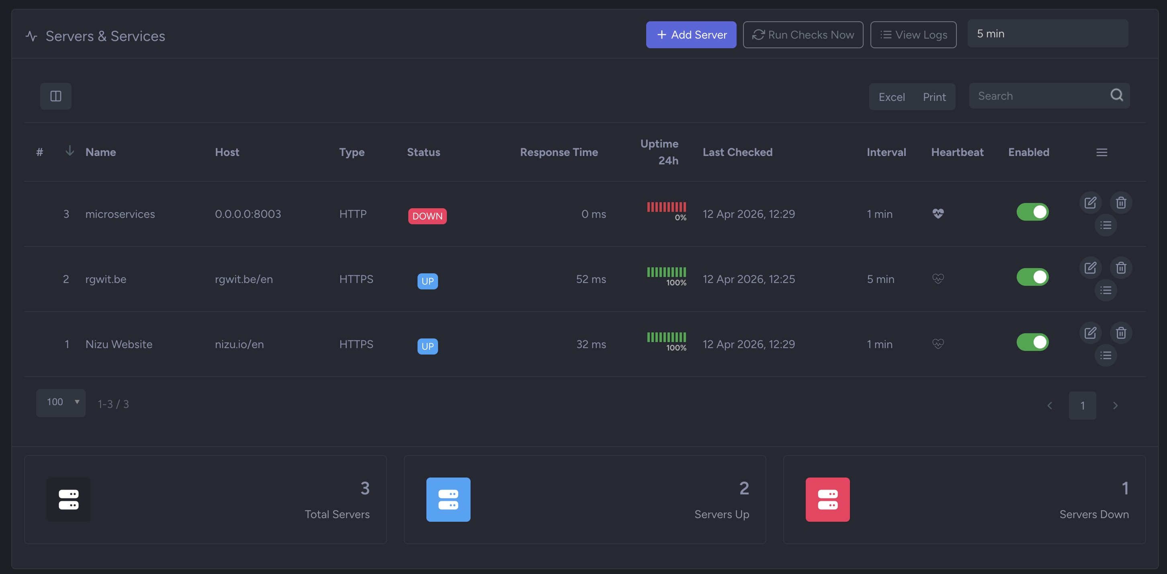Click the microservices 0% uptime bar

pos(666,208)
